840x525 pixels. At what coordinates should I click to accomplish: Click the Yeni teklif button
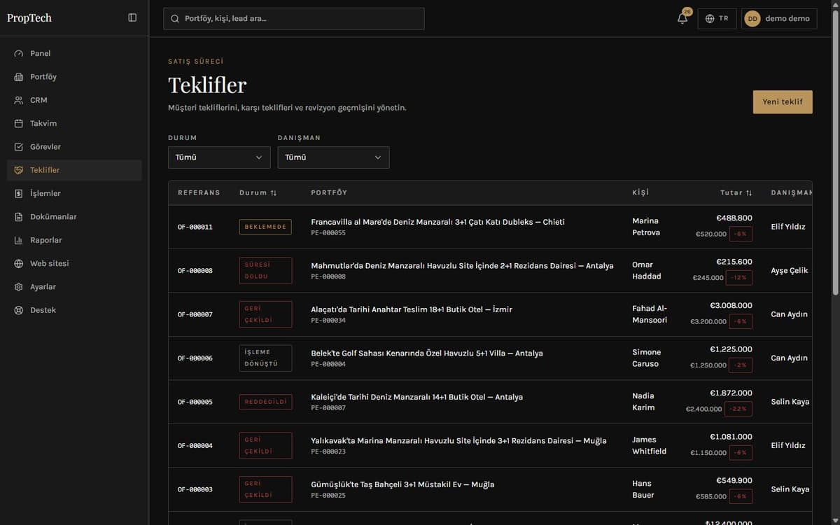[783, 101]
